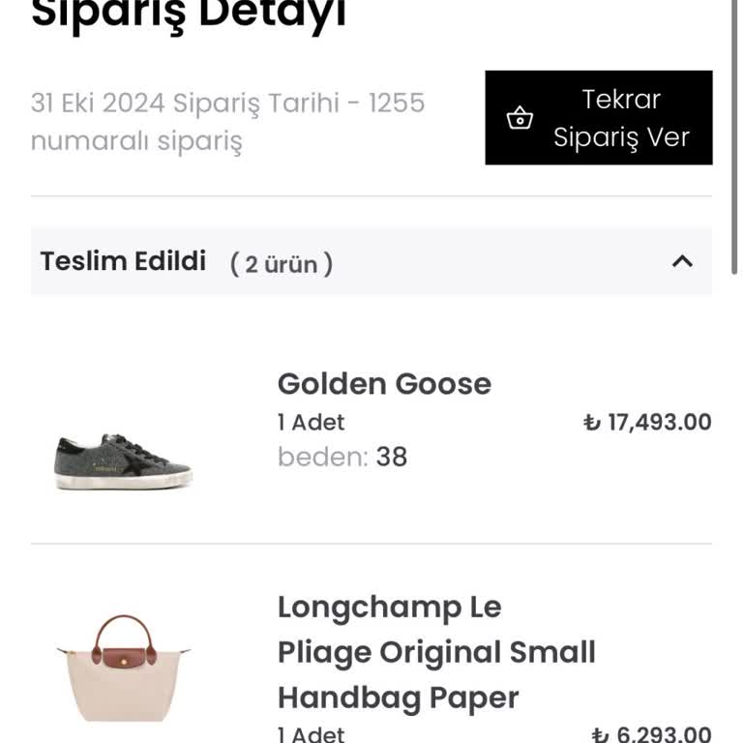The height and width of the screenshot is (743, 743).
Task: Open the Golden Goose product title
Action: click(x=384, y=384)
